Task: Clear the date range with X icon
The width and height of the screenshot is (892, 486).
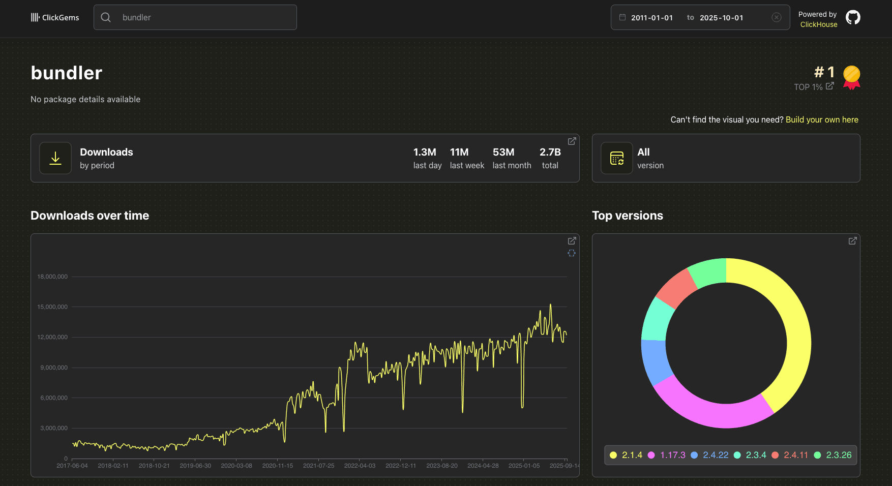Action: click(x=776, y=17)
